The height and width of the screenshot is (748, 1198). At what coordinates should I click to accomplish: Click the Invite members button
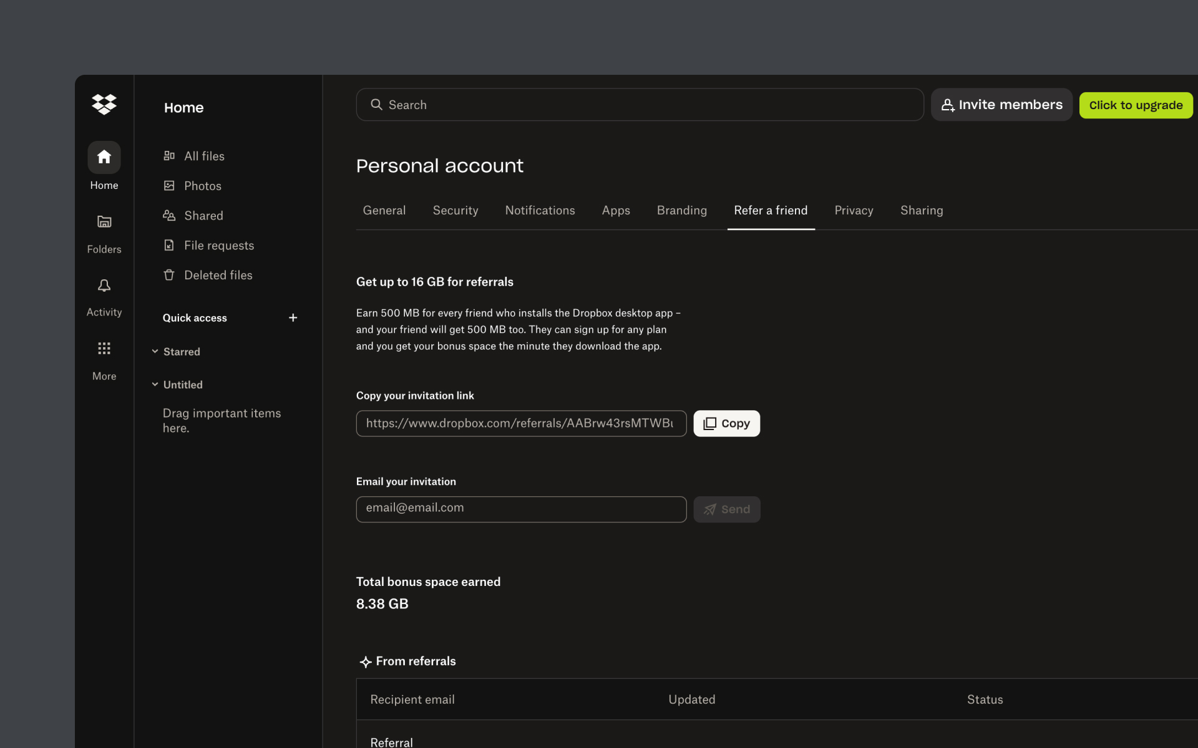pyautogui.click(x=1001, y=104)
